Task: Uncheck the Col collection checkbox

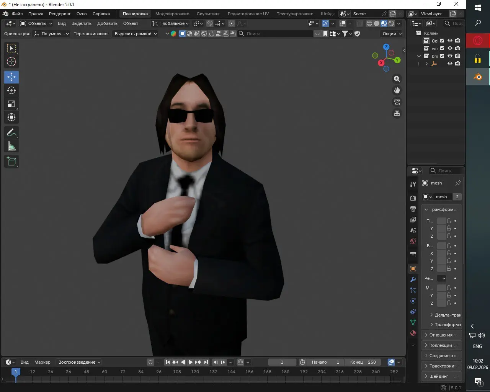Action: pyautogui.click(x=442, y=41)
